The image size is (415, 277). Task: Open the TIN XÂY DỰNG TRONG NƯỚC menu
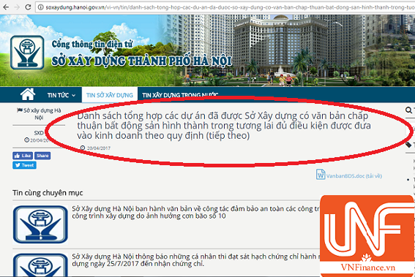coord(180,95)
